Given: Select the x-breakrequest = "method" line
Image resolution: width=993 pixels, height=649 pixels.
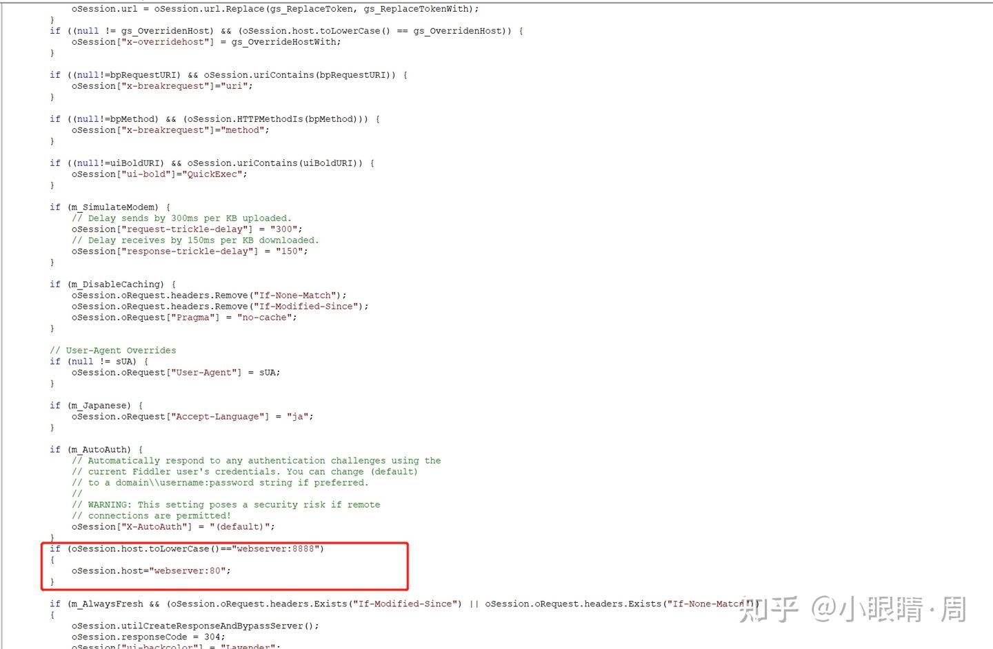Looking at the screenshot, I should click(170, 130).
